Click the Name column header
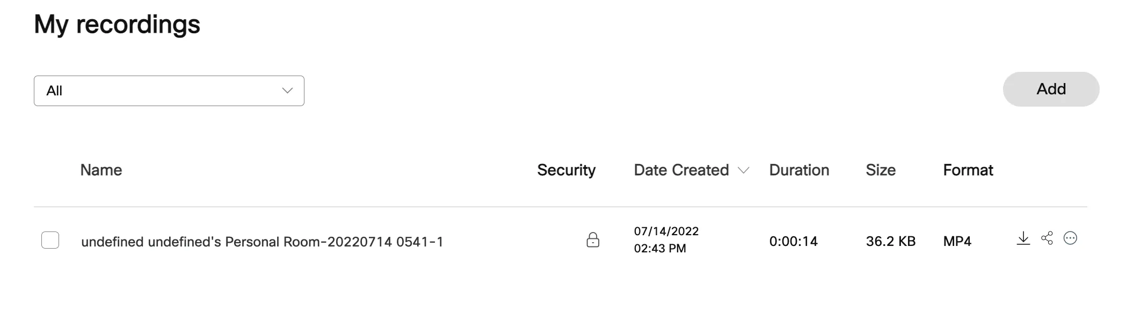Screen dimensions: 1148x329 (x=101, y=170)
